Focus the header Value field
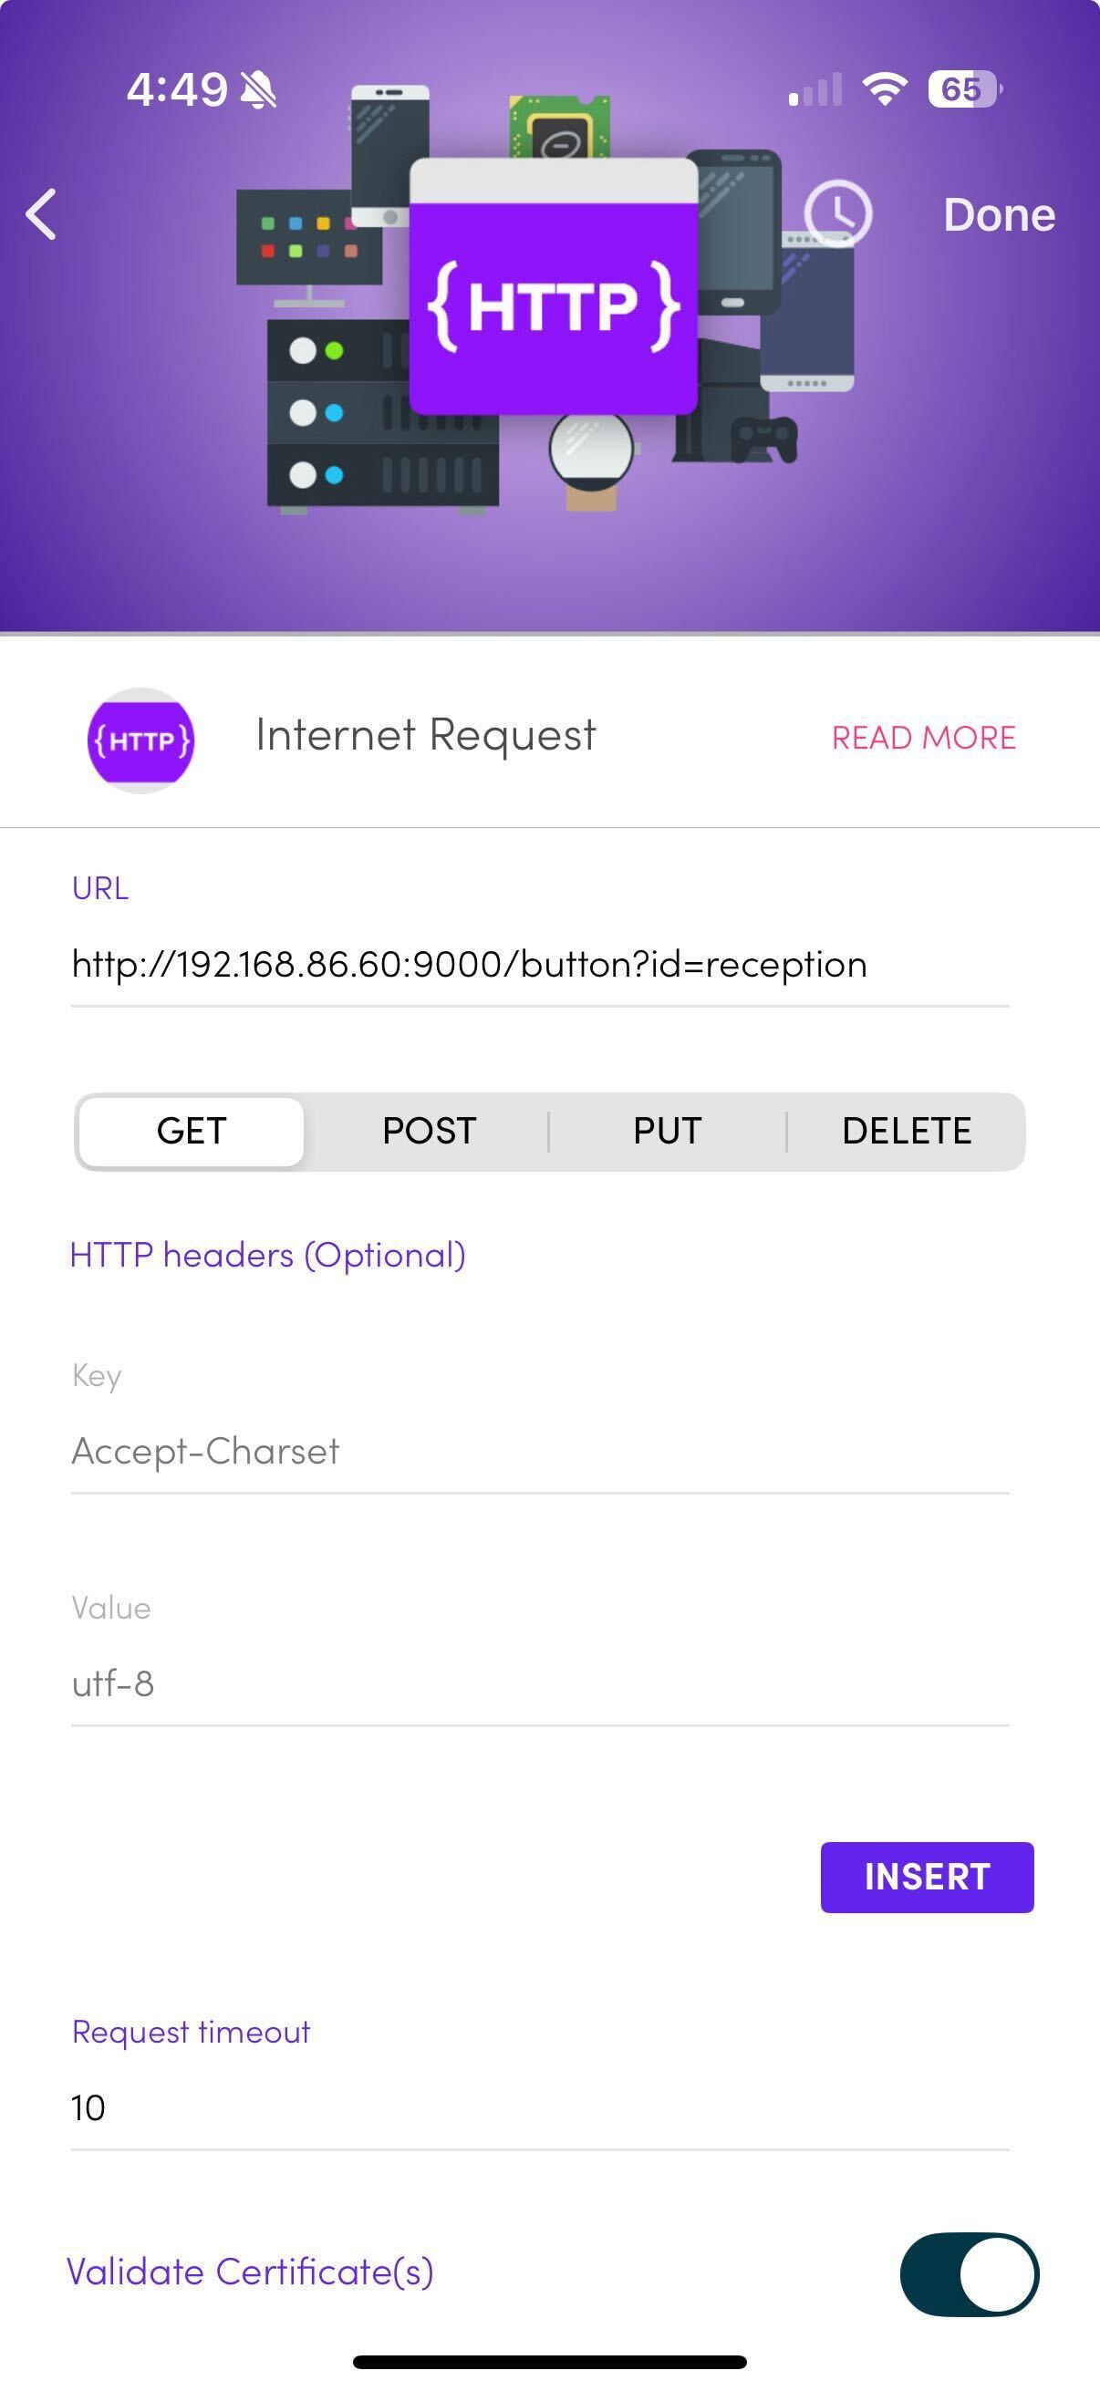This screenshot has width=1100, height=2391. pyautogui.click(x=538, y=1683)
